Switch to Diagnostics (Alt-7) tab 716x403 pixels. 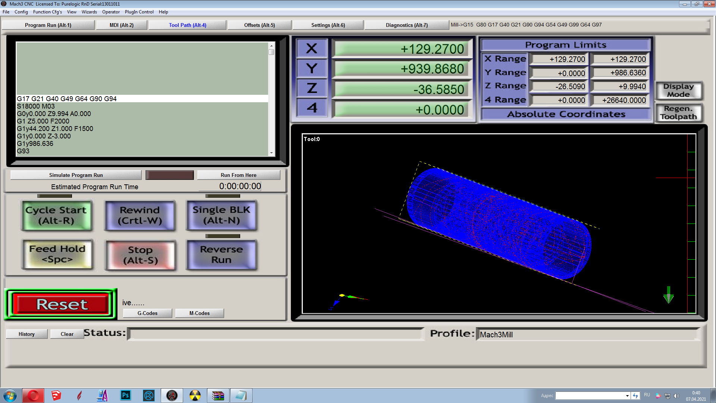click(x=406, y=25)
